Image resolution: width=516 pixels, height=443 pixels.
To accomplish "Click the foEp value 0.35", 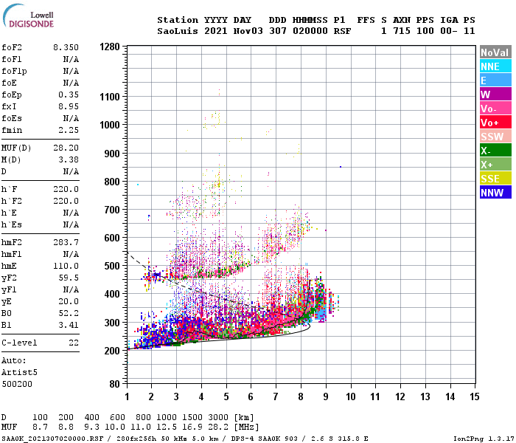I will pos(69,95).
